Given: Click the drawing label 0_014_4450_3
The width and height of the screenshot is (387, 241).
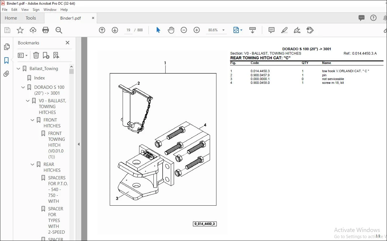Looking at the screenshot, I should (205, 224).
